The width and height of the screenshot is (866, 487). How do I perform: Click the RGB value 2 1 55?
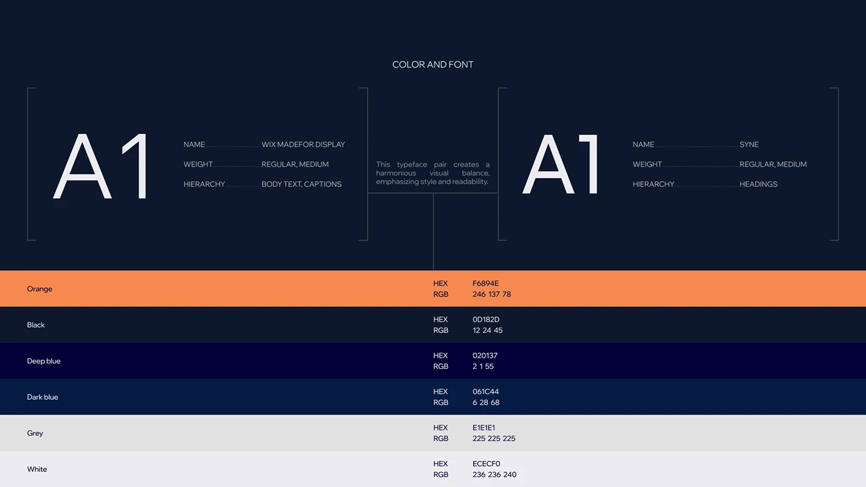(x=482, y=366)
